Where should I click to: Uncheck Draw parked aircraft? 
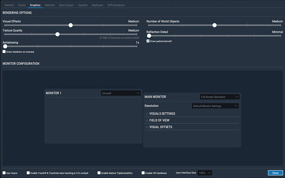tap(148, 41)
